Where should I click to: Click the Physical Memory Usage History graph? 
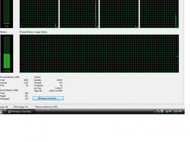99,53
